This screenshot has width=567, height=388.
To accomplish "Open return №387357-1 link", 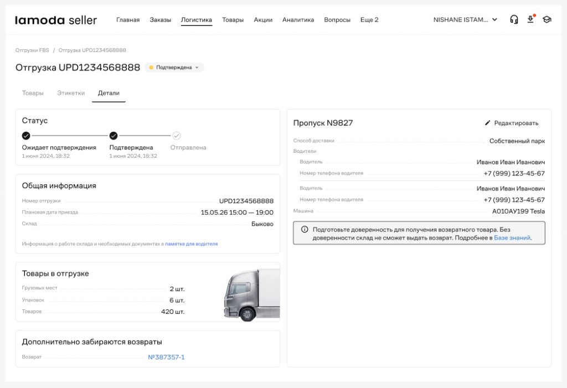I will pyautogui.click(x=166, y=357).
